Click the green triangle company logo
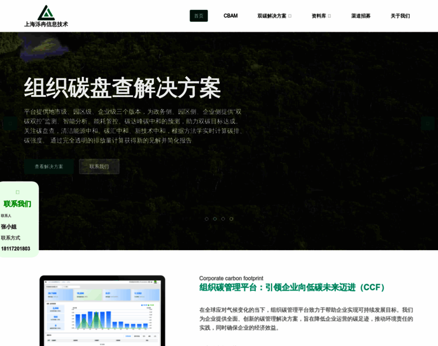Screen dimensions: 438x346 click(x=46, y=12)
